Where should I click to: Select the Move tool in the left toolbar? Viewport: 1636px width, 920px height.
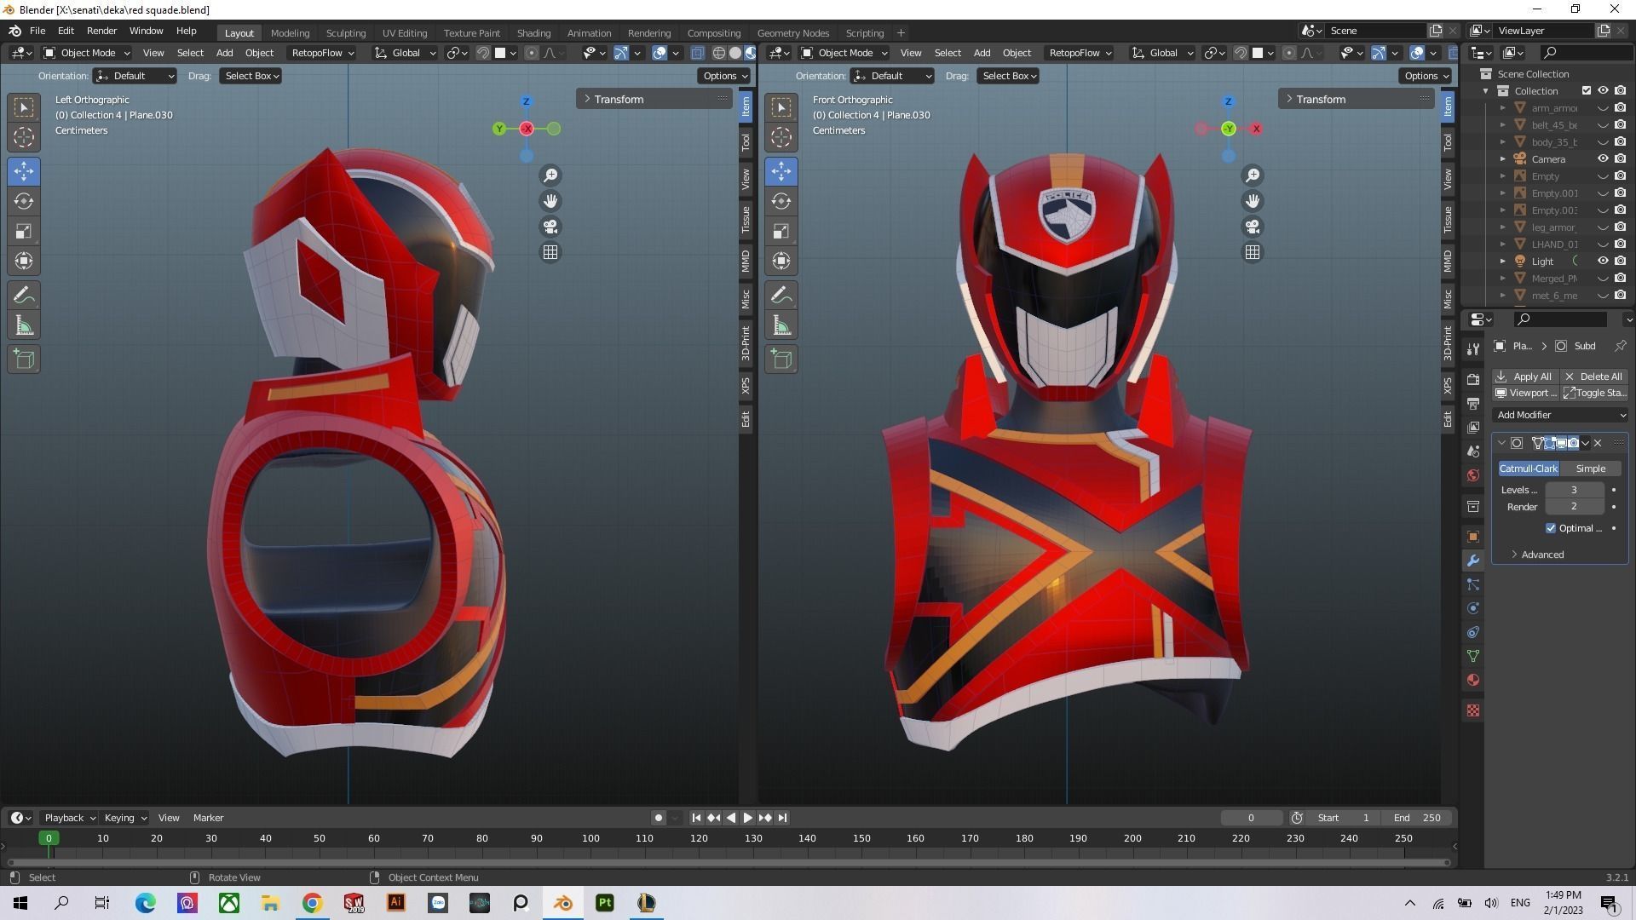click(x=23, y=171)
